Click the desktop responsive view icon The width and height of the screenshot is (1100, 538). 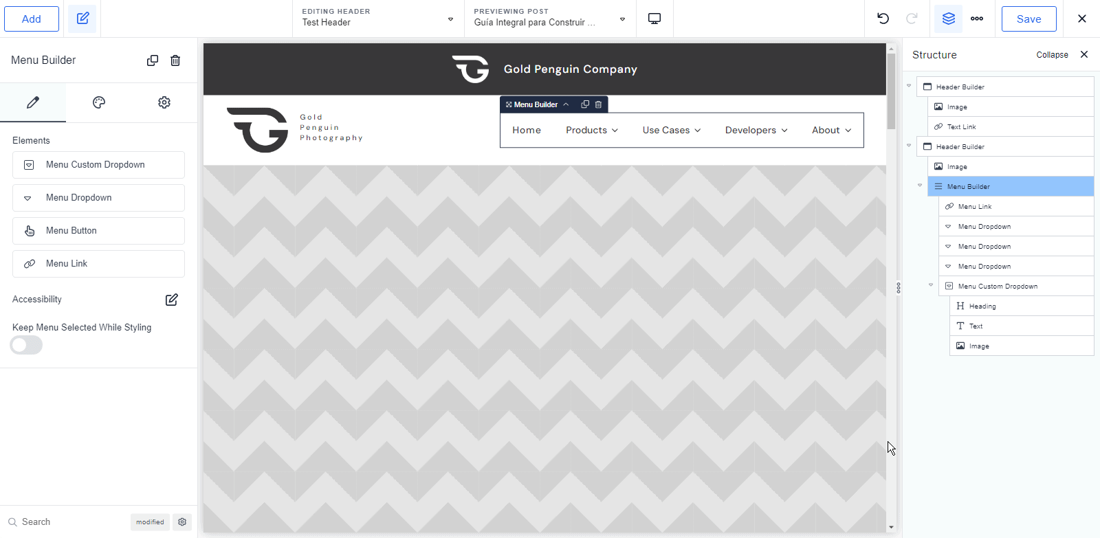tap(654, 19)
